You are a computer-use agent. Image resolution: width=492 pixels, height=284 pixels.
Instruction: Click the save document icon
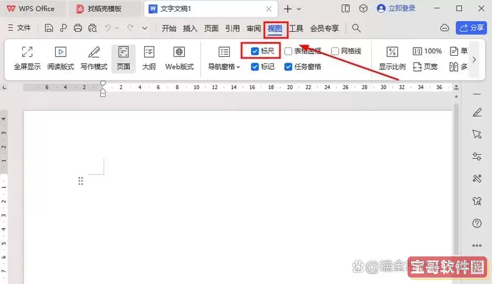tap(49, 28)
